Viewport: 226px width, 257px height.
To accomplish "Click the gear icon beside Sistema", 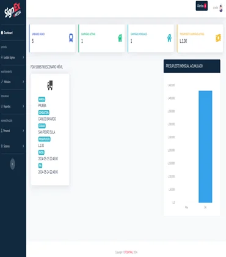I will (2, 146).
